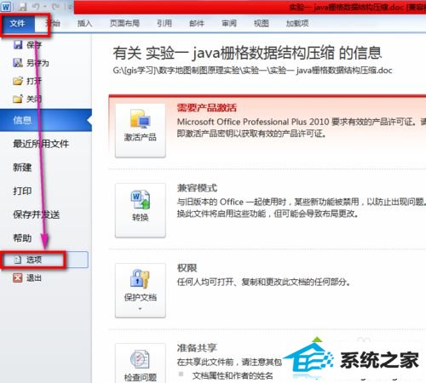
Task: Switch to the Insert (插入) tab
Action: pos(85,23)
